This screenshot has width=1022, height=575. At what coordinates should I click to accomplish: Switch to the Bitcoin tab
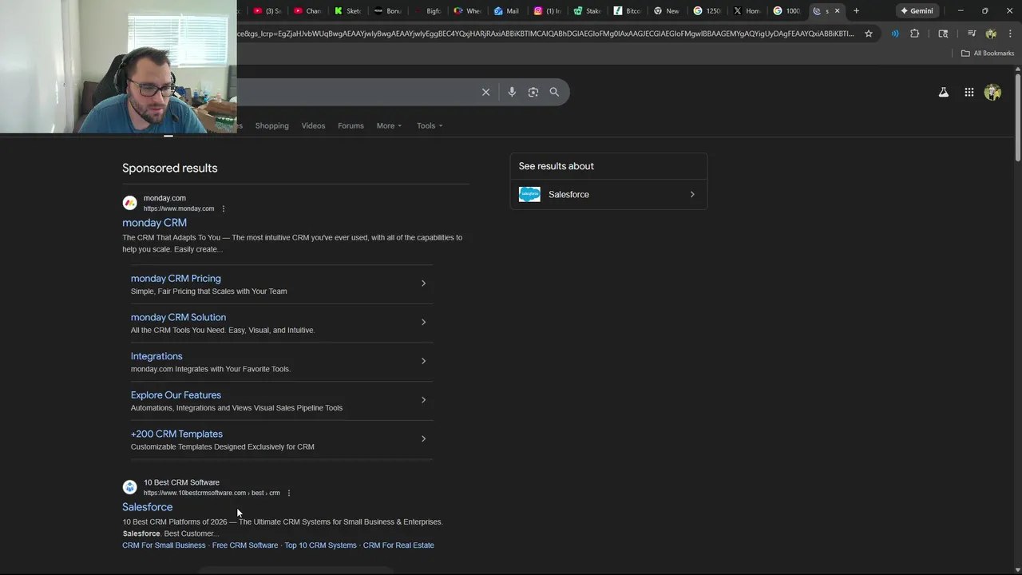[627, 11]
